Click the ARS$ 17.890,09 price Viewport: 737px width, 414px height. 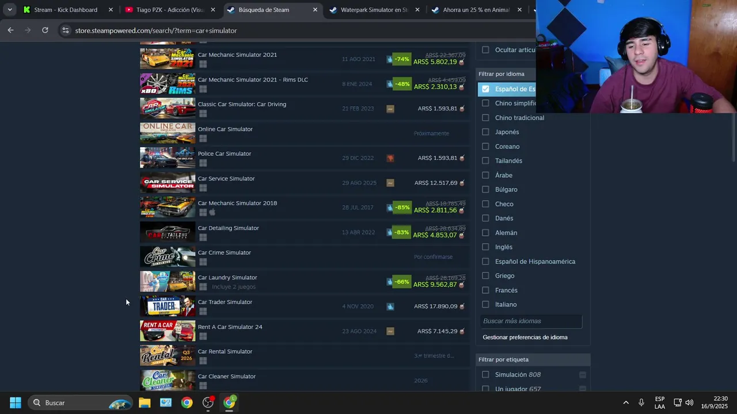(435, 306)
